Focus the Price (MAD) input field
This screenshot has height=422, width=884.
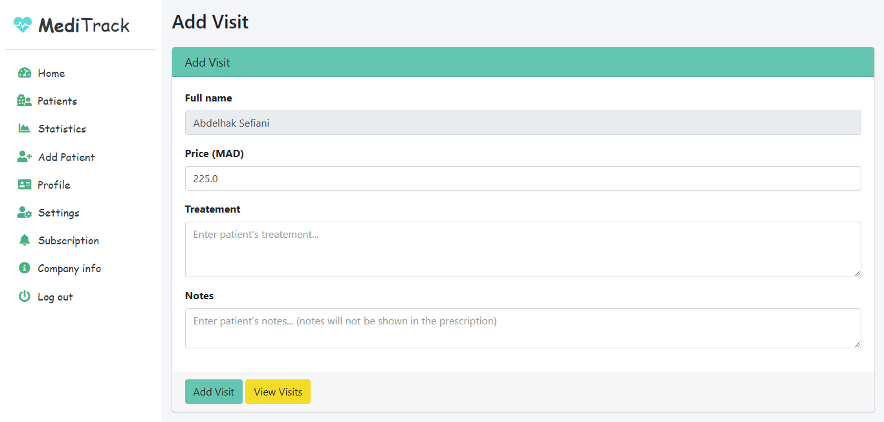[x=523, y=178]
